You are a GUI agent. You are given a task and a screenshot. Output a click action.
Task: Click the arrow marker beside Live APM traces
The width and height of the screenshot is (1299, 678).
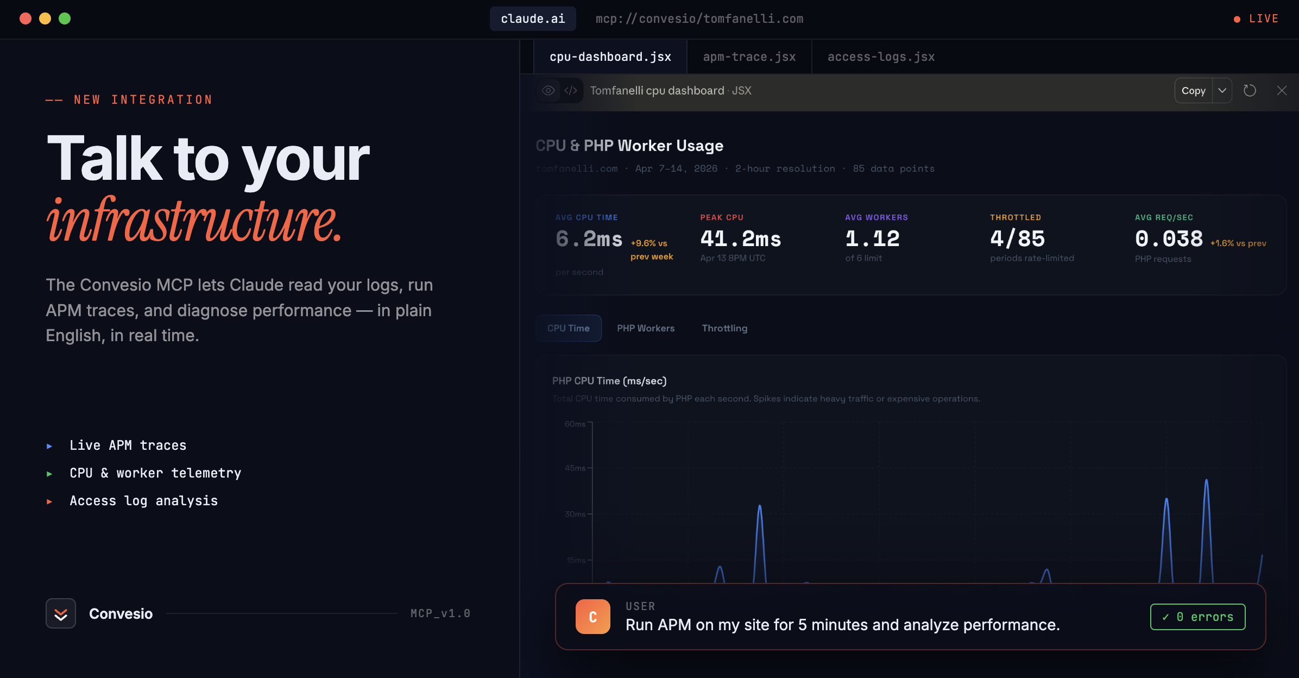click(50, 445)
